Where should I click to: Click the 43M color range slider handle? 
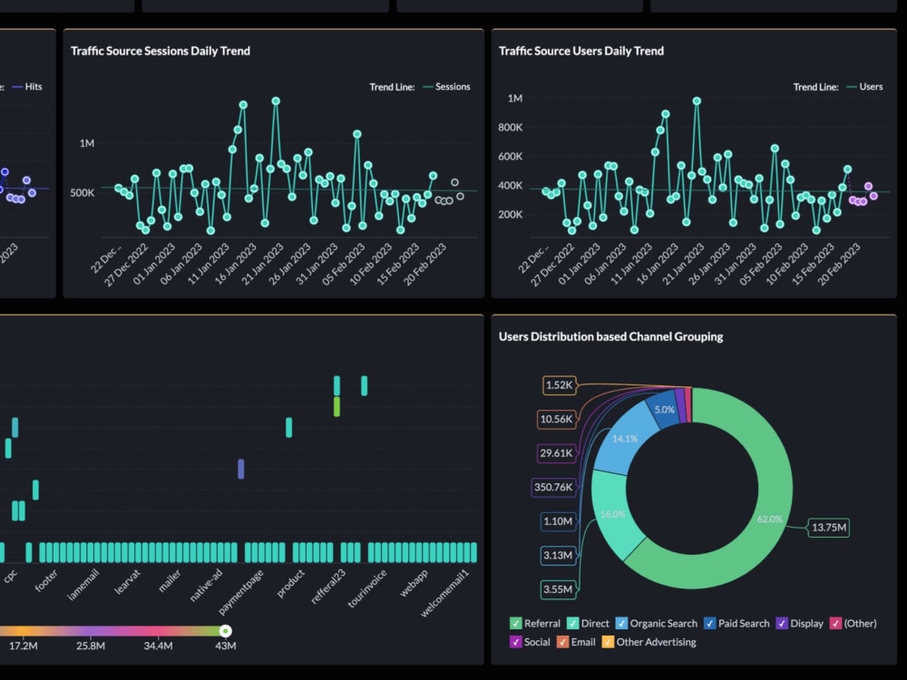(x=226, y=631)
